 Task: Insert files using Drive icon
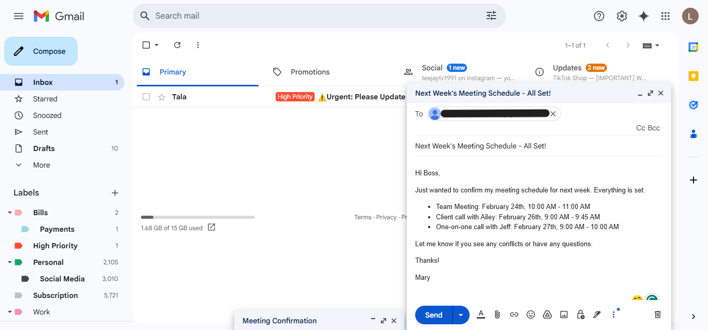[x=547, y=314]
